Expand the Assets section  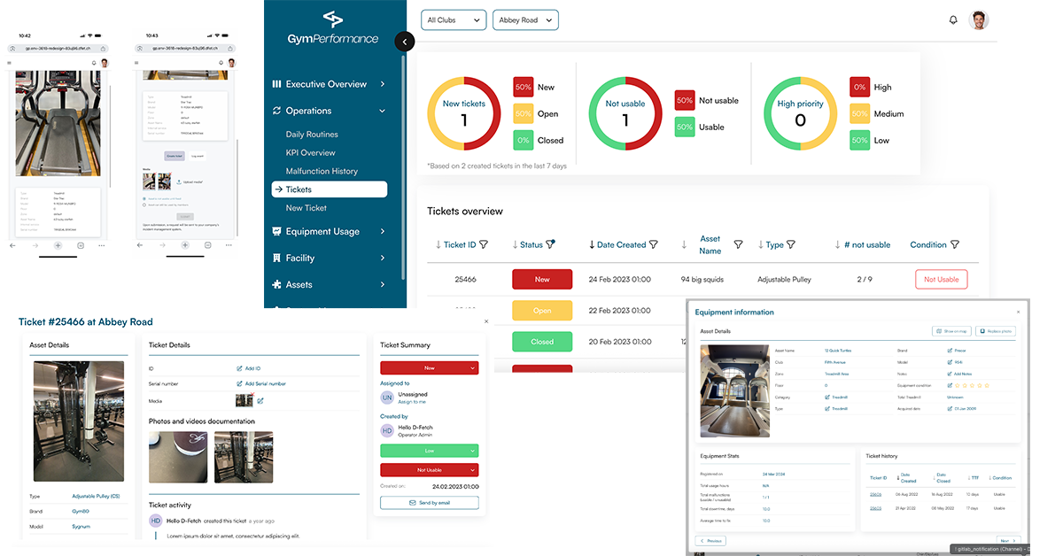click(x=330, y=284)
